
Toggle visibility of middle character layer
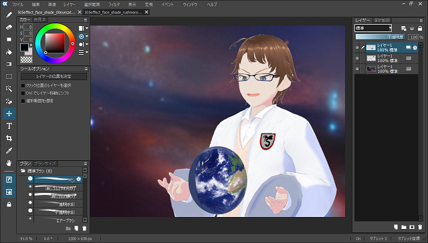(357, 58)
